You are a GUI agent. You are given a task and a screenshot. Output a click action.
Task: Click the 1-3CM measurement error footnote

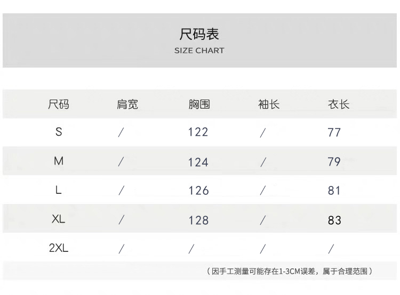pos(289,272)
